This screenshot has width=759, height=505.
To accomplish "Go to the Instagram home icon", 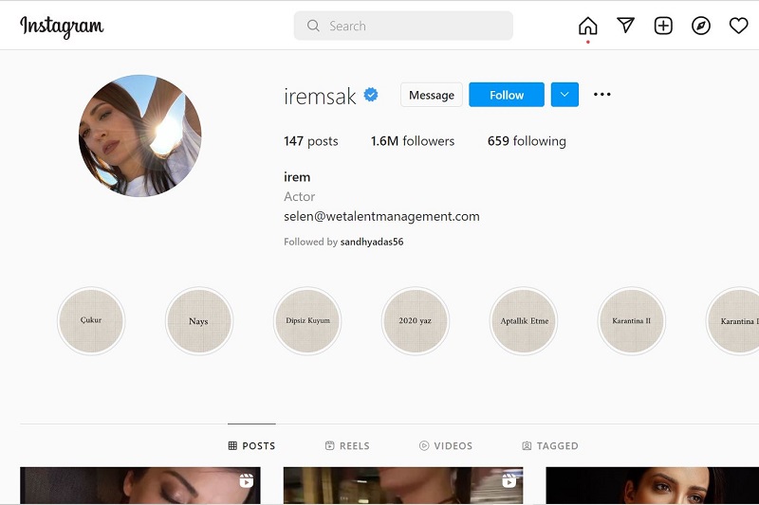I will (587, 26).
